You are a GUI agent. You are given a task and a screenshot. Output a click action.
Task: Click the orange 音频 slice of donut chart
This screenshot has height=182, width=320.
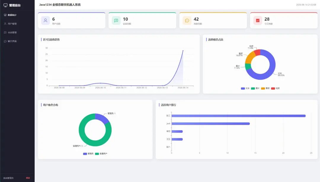click(249, 57)
